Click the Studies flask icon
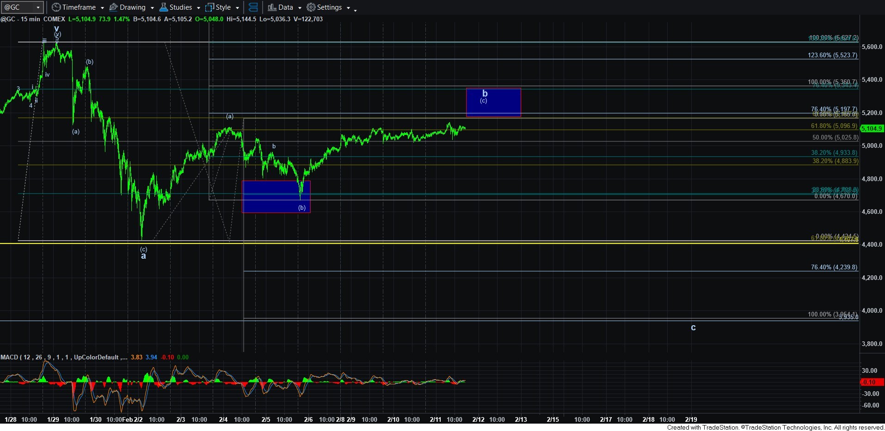 point(164,7)
